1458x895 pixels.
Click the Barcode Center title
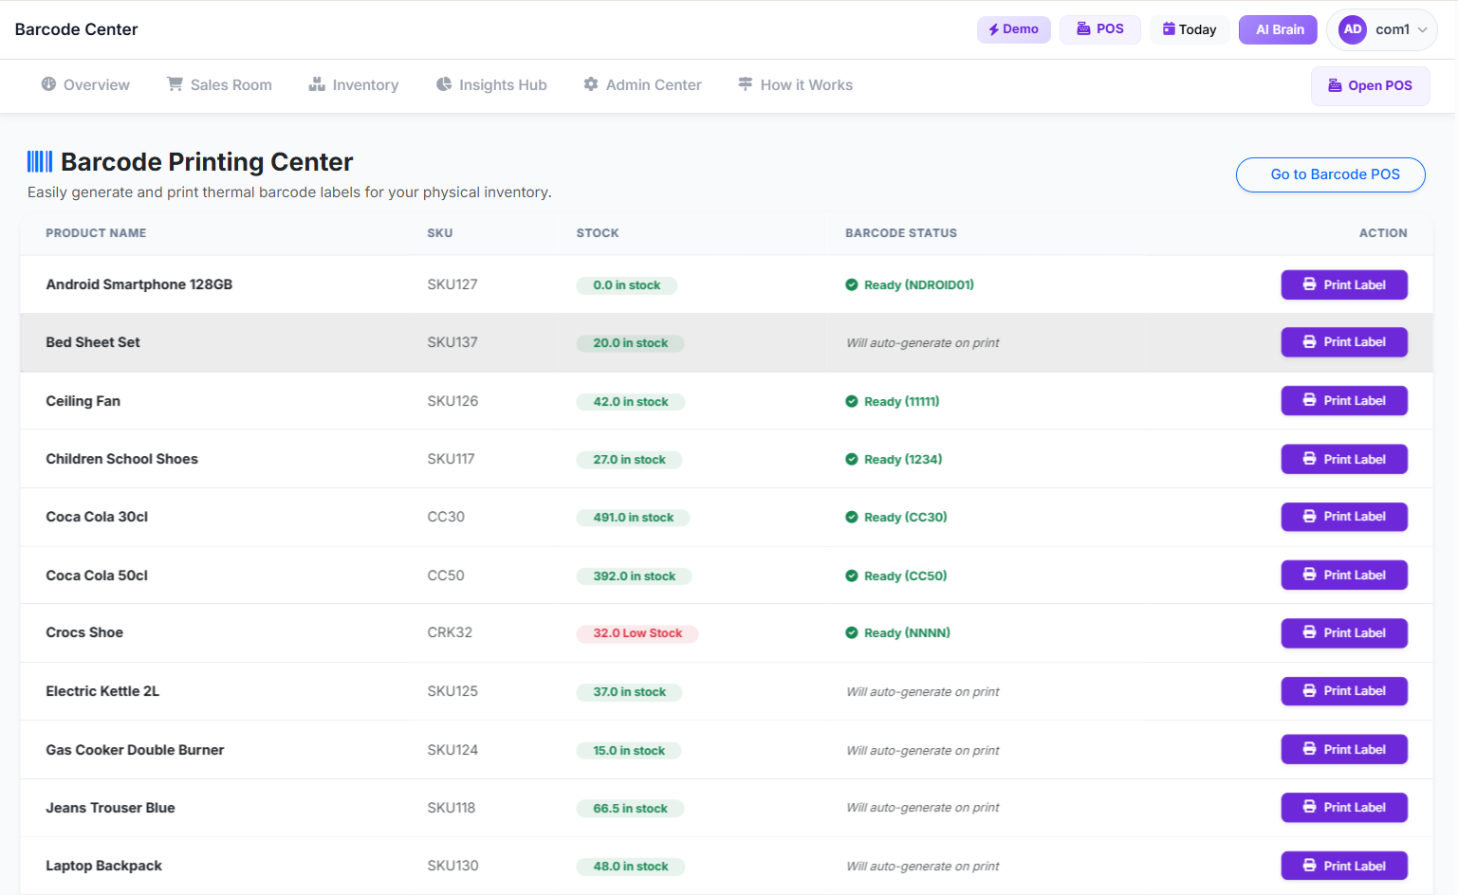click(77, 29)
